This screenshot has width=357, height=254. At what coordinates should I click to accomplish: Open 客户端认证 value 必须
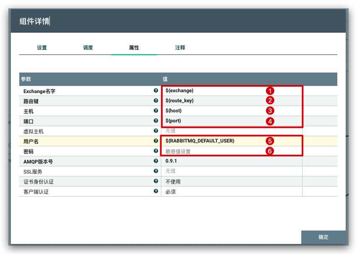[230, 192]
